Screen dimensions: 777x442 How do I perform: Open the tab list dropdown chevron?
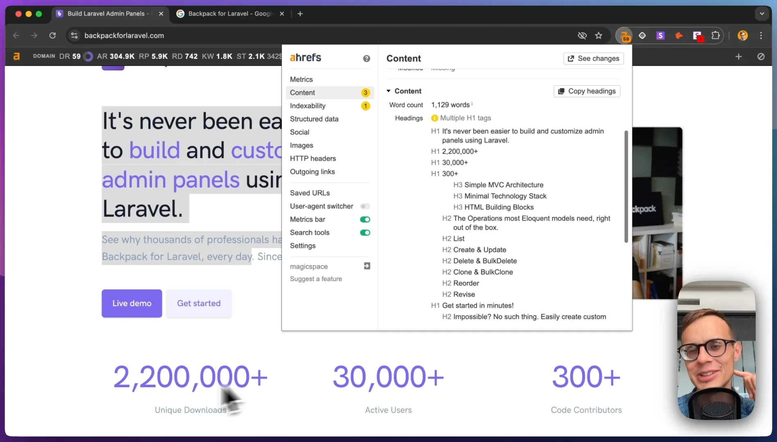[762, 14]
